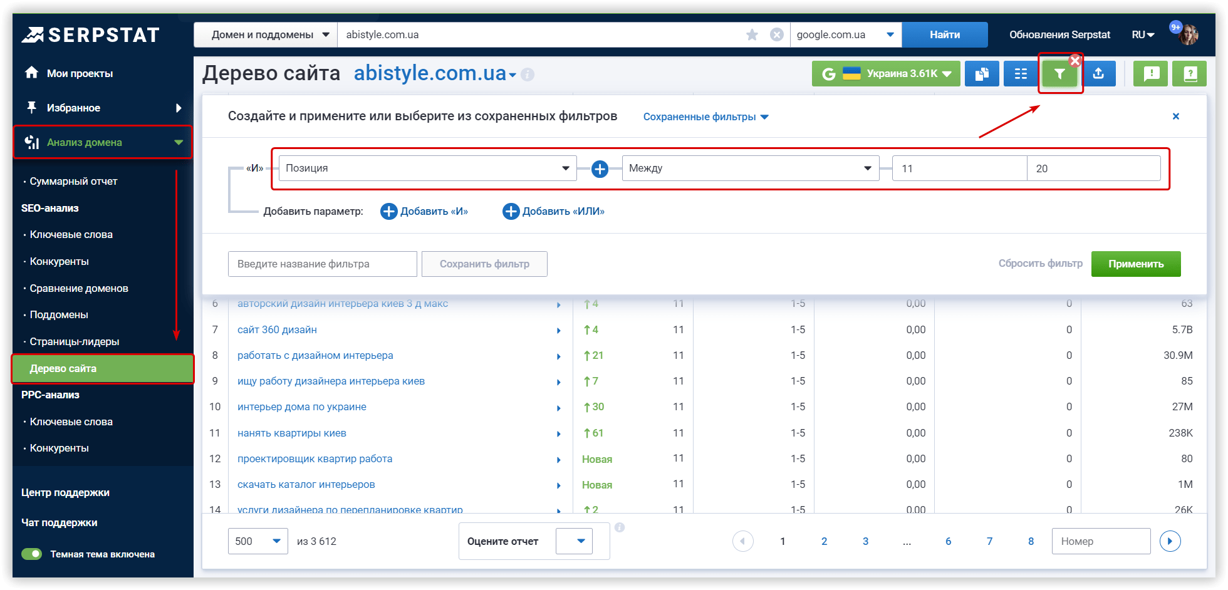This screenshot has height=590, width=1228.
Task: Click the filter funnel icon
Action: point(1059,74)
